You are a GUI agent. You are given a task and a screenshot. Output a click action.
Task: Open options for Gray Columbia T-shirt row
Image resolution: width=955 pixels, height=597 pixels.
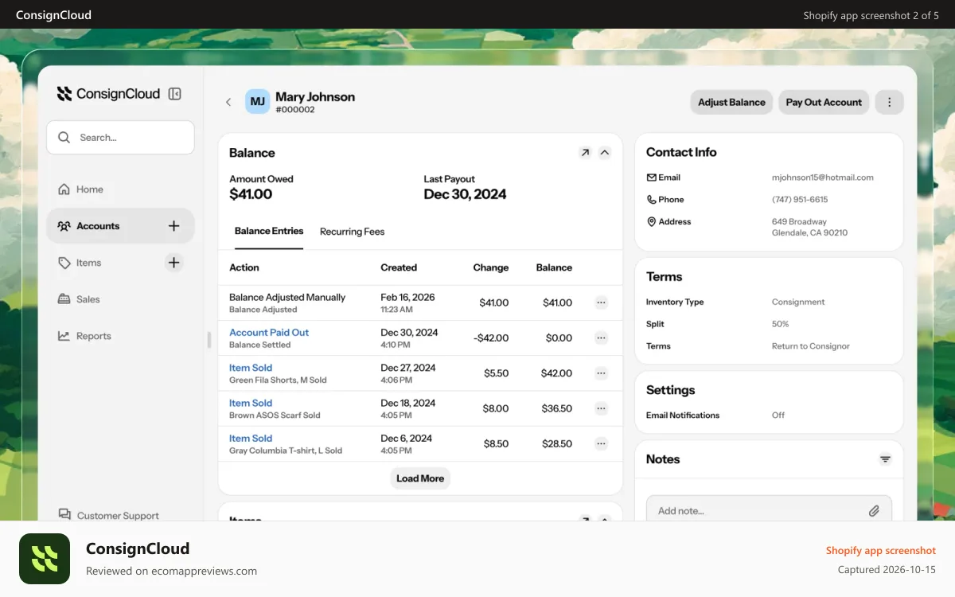601,443
